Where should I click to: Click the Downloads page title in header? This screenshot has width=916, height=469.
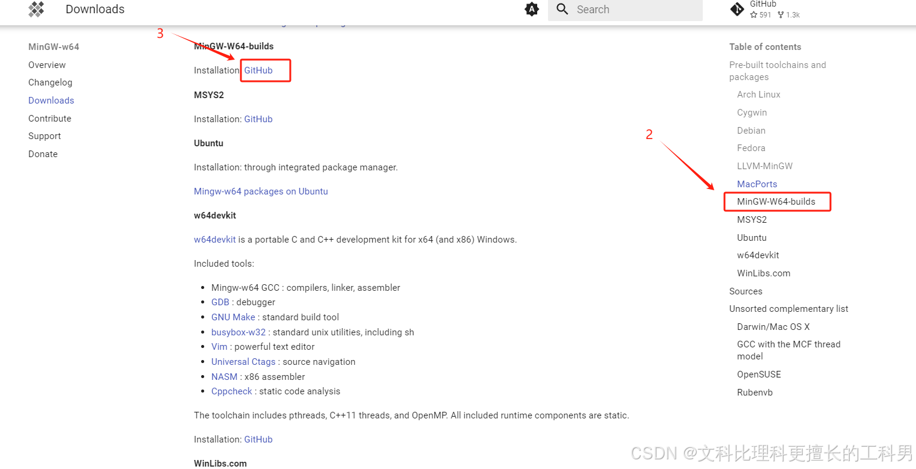tap(95, 9)
